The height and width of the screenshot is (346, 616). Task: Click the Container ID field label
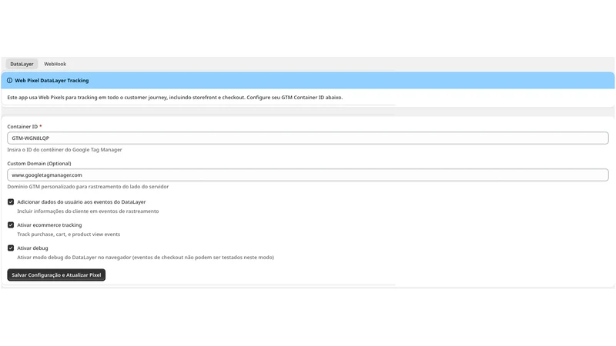(22, 127)
